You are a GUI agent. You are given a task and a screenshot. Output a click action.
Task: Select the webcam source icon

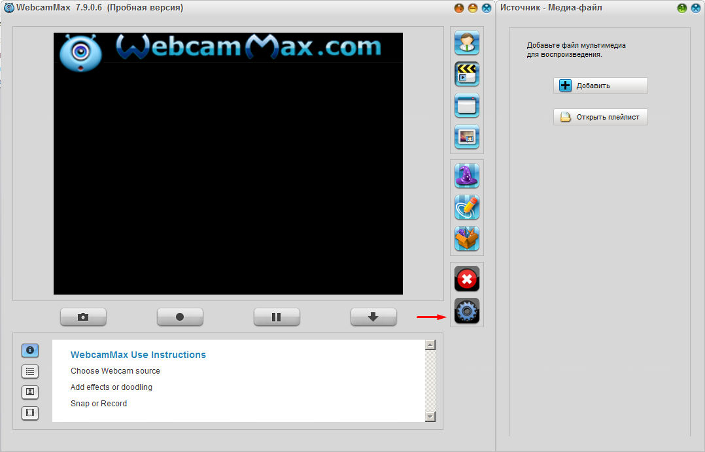coord(467,42)
